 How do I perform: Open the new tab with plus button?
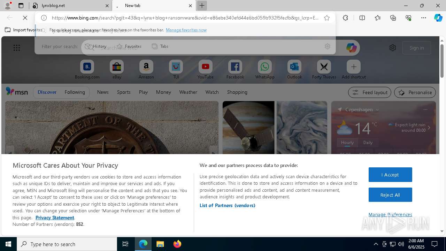click(x=202, y=6)
